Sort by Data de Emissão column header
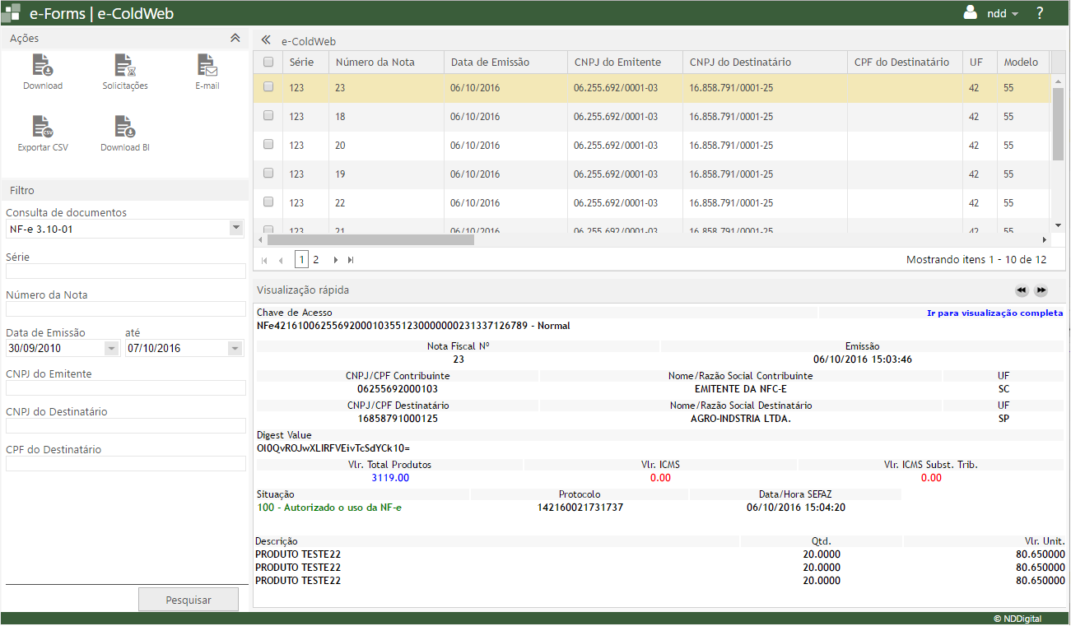Viewport: 1071px width, 626px height. [x=490, y=62]
